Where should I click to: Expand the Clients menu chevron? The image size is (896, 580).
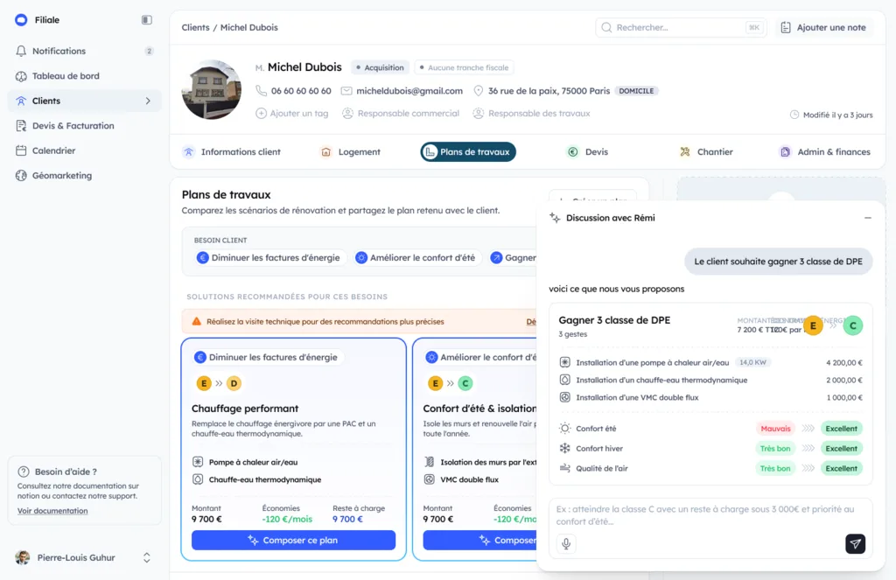tap(148, 101)
